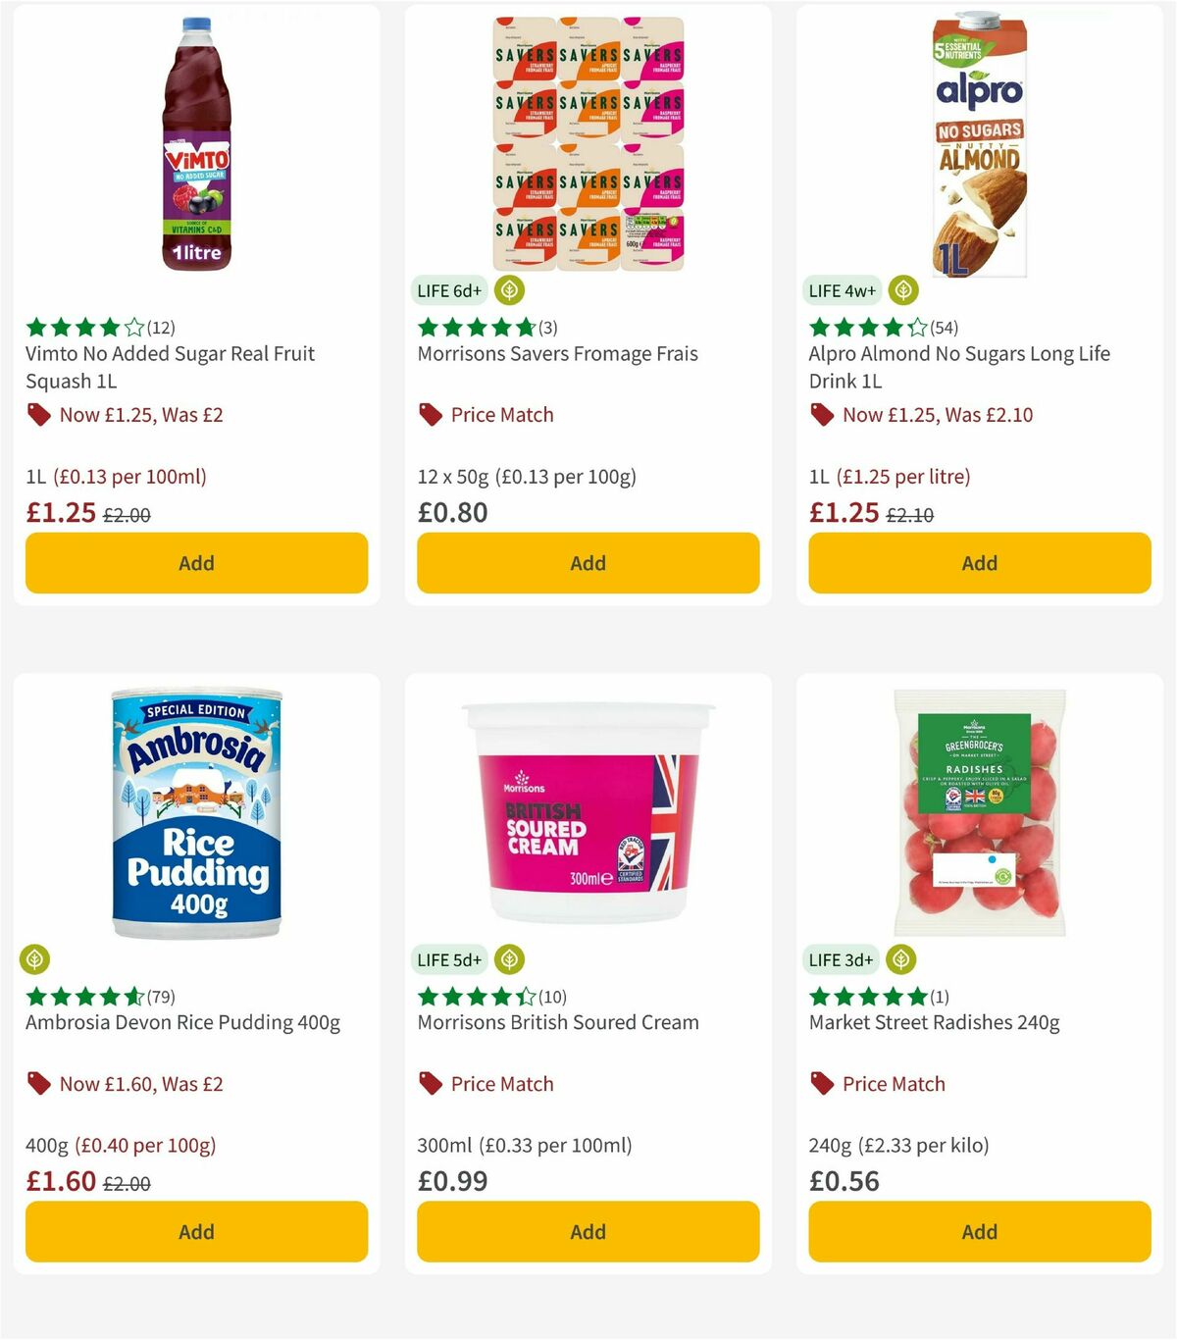Click the Price Match tag icon on Radishes
1177x1340 pixels.
click(822, 1084)
